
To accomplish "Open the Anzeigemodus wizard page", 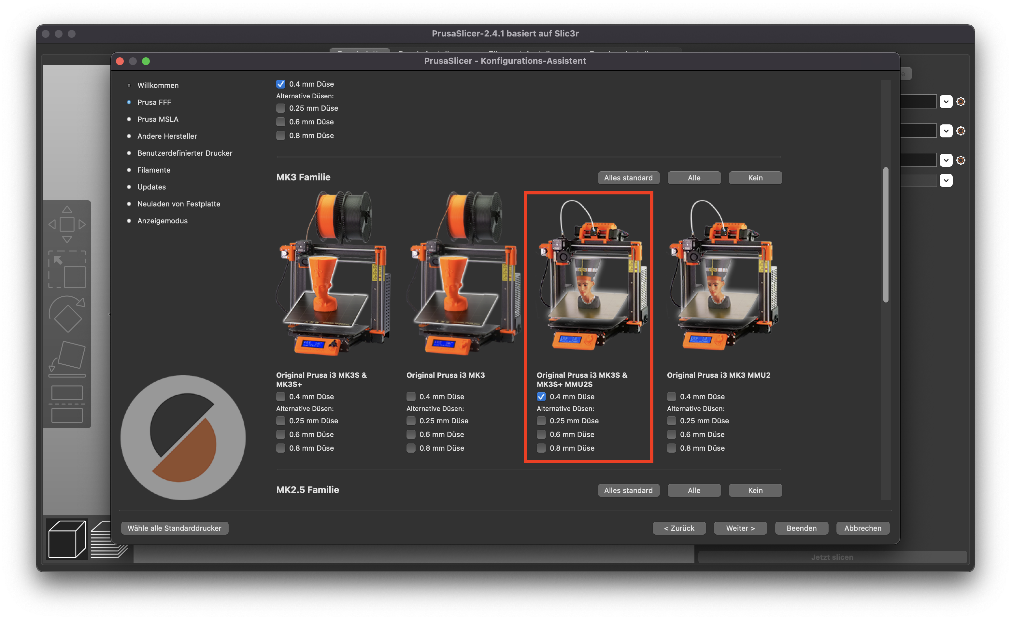I will [162, 221].
